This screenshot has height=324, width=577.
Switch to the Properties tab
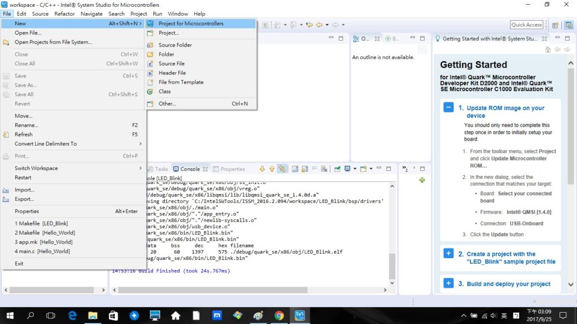coord(229,169)
